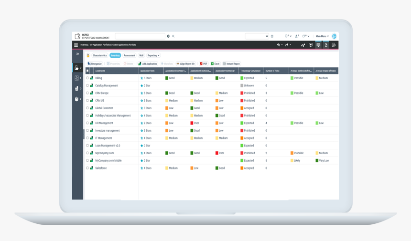This screenshot has width=411, height=241.
Task: Click the properties sheet icon at far right
Action: [334, 45]
